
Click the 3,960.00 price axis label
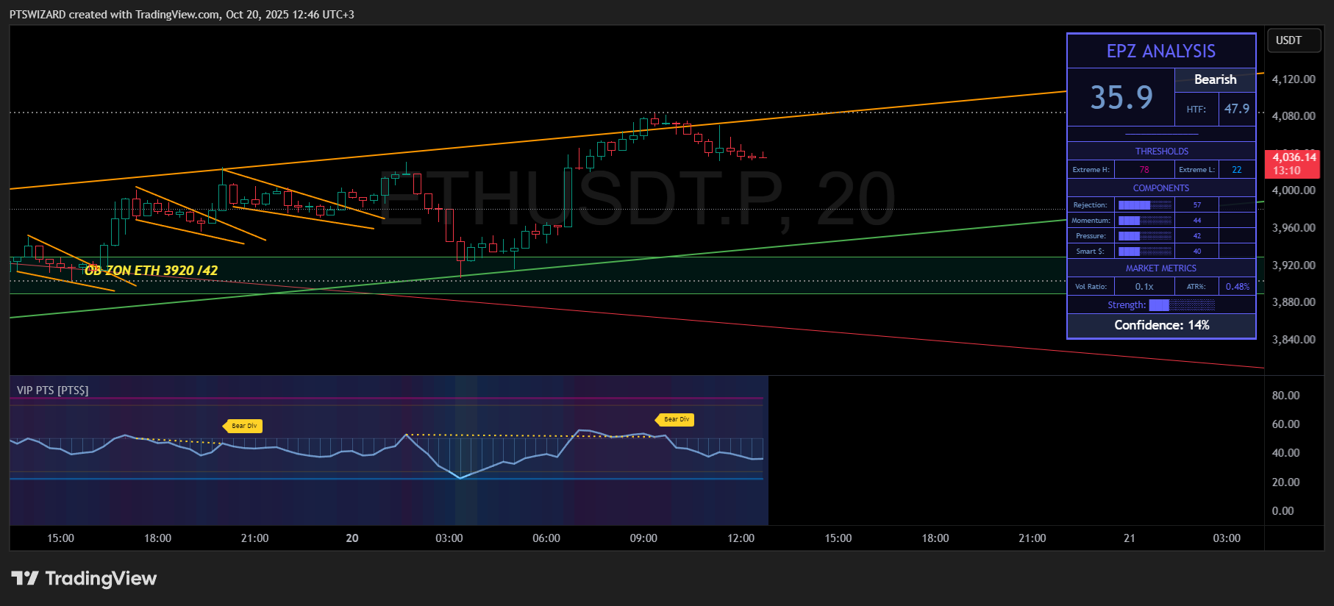click(x=1294, y=228)
